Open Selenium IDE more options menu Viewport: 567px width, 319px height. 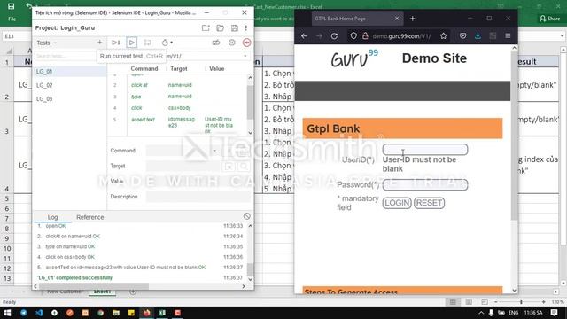point(246,27)
